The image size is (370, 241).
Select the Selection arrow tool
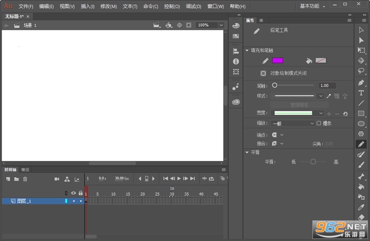(361, 30)
